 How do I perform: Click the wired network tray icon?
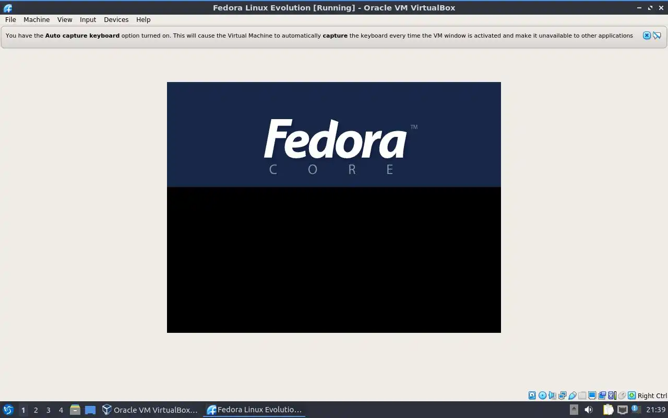(623, 410)
